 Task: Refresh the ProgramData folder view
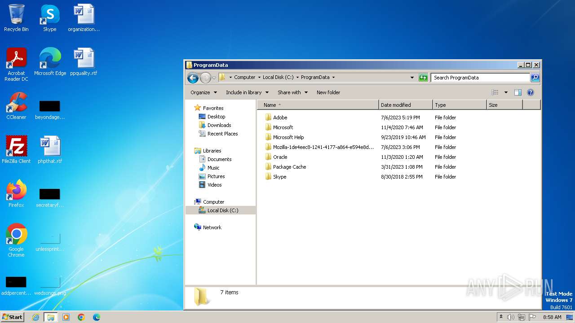423,78
